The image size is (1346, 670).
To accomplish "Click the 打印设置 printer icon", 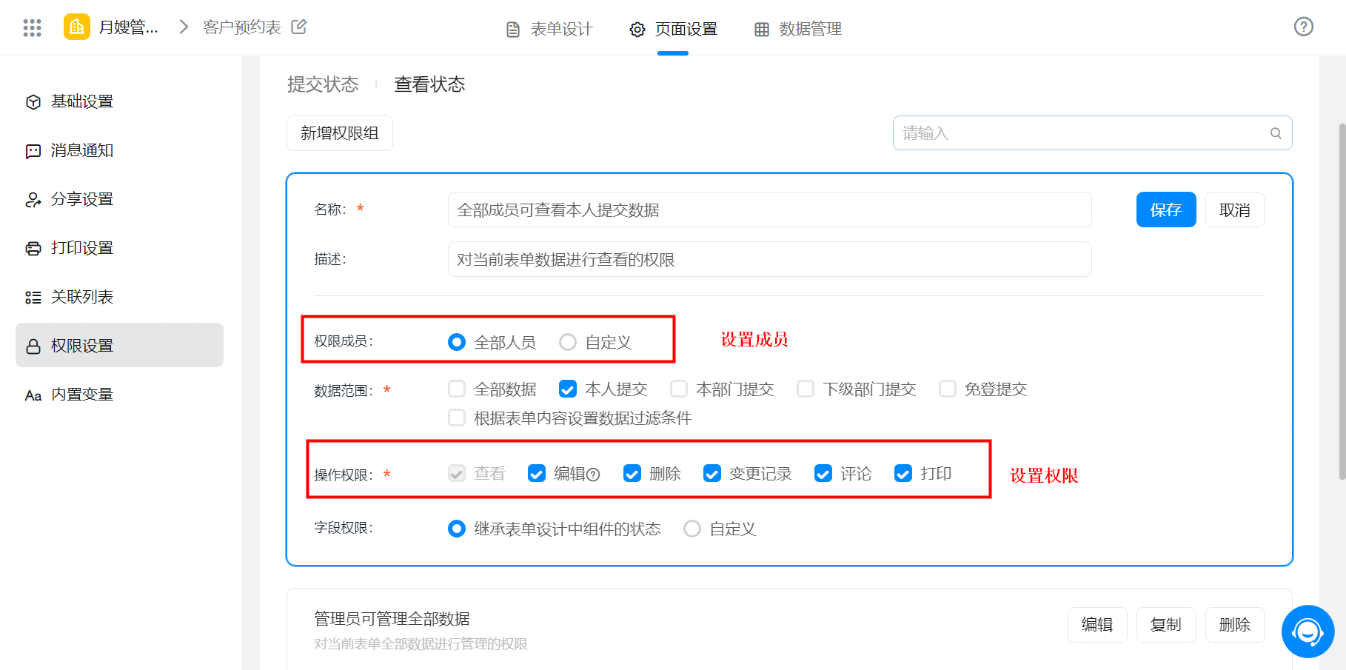I will [x=33, y=249].
